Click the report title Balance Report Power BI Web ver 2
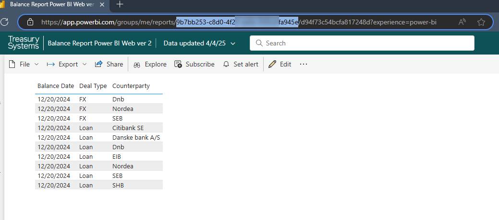The width and height of the screenshot is (499, 220). tap(99, 43)
